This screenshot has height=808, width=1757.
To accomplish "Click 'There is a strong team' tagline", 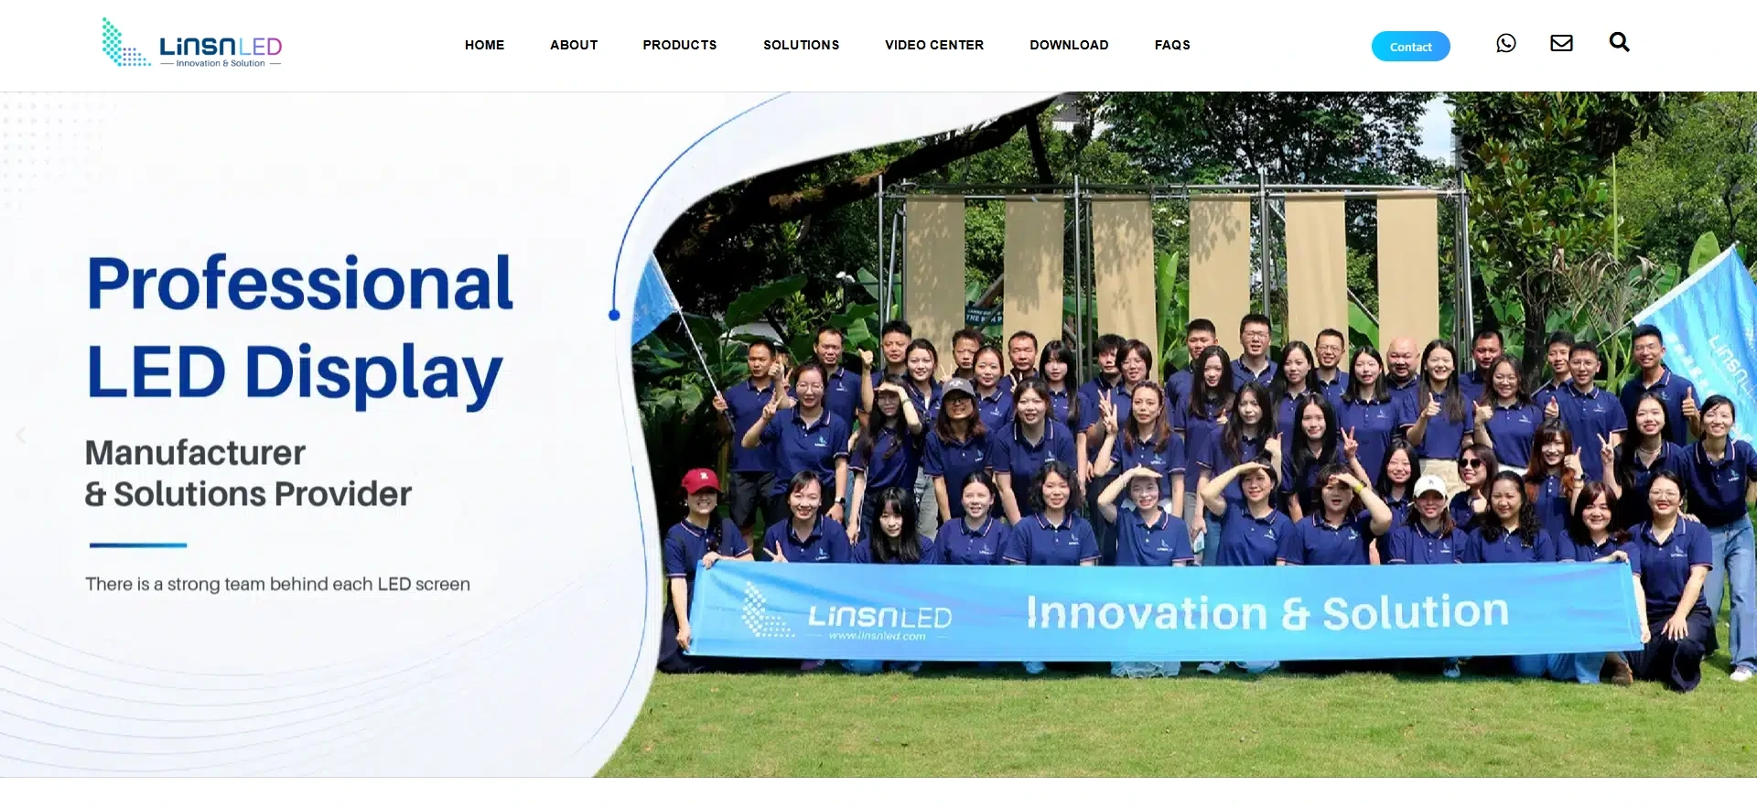I will tap(277, 584).
